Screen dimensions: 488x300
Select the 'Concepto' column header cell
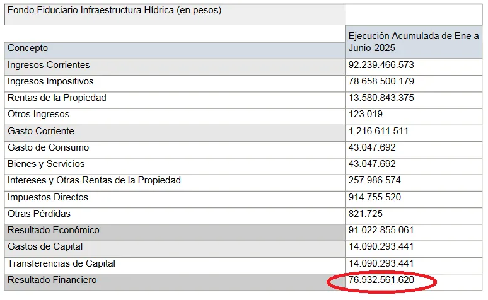click(x=28, y=49)
